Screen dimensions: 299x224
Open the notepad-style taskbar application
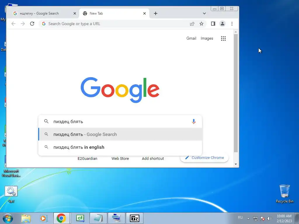pos(98,218)
